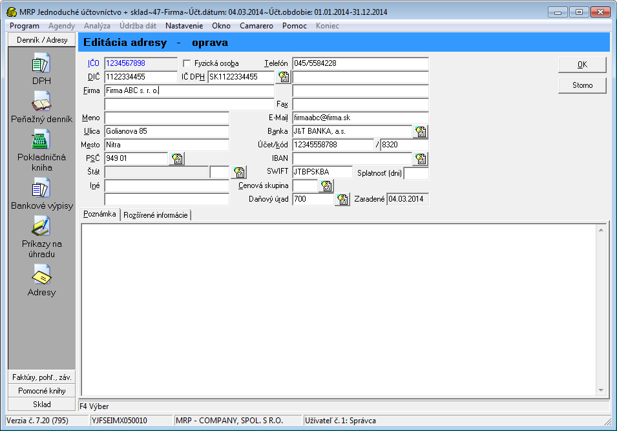Click lookup icon beside the Banka field

coord(421,132)
